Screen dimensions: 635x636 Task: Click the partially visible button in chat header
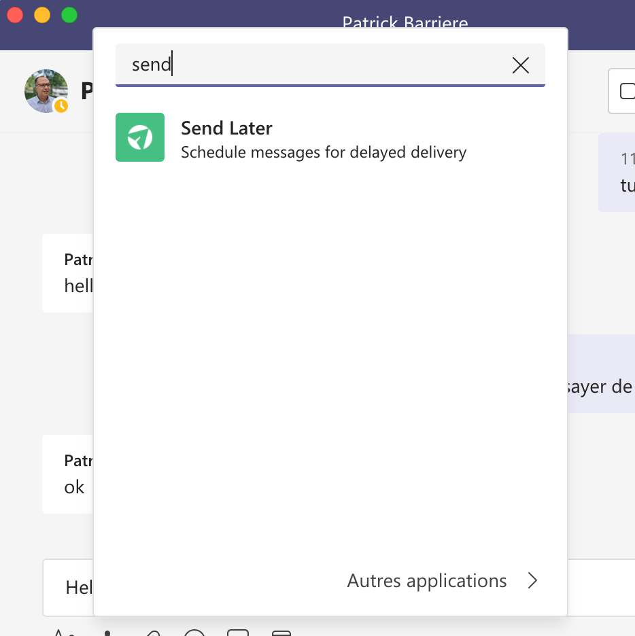pyautogui.click(x=623, y=91)
